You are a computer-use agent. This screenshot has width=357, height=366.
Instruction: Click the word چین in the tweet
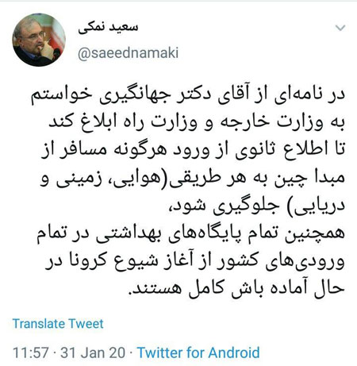coord(291,178)
